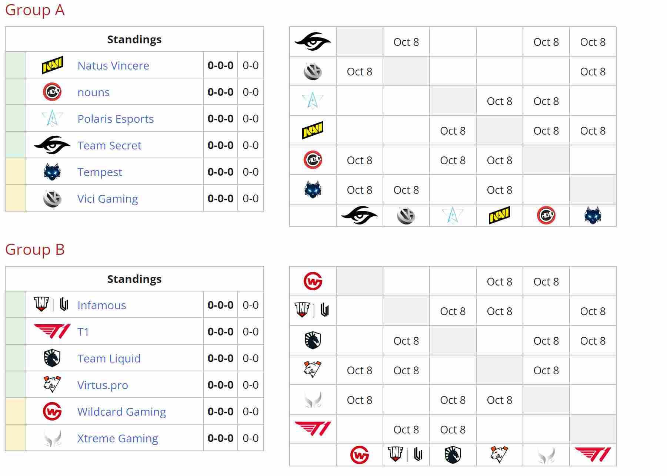Open the Polaris Esports team link
This screenshot has height=476, width=667.
tap(116, 119)
